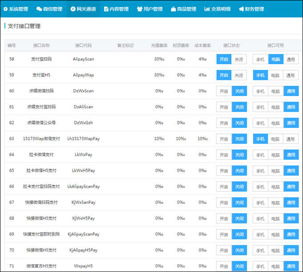Click the shopping bag icon beside 商品管理
Viewport: 303px width, 272px height.
point(173,9)
